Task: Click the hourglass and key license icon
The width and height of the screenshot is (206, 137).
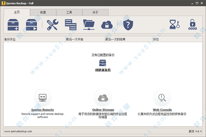Action: click(175, 24)
